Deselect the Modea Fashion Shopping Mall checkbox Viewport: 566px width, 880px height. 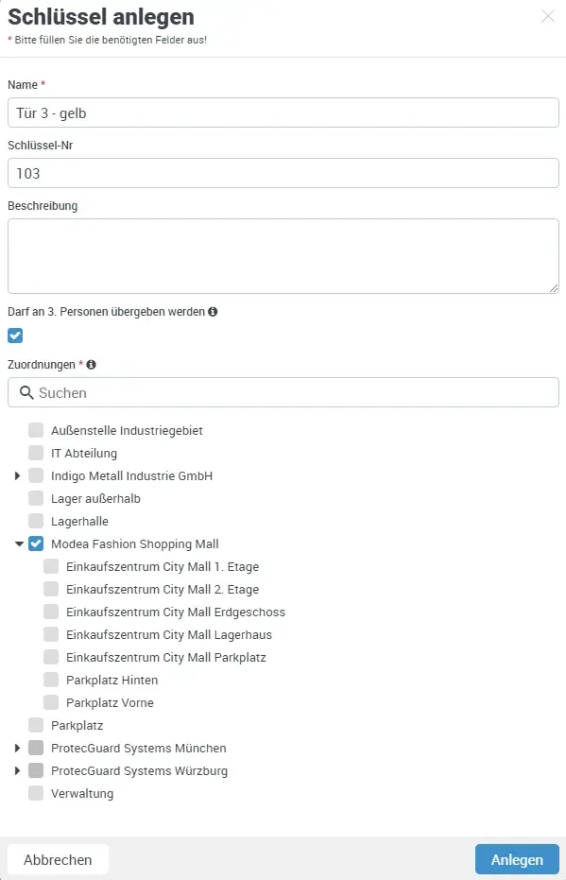(35, 544)
